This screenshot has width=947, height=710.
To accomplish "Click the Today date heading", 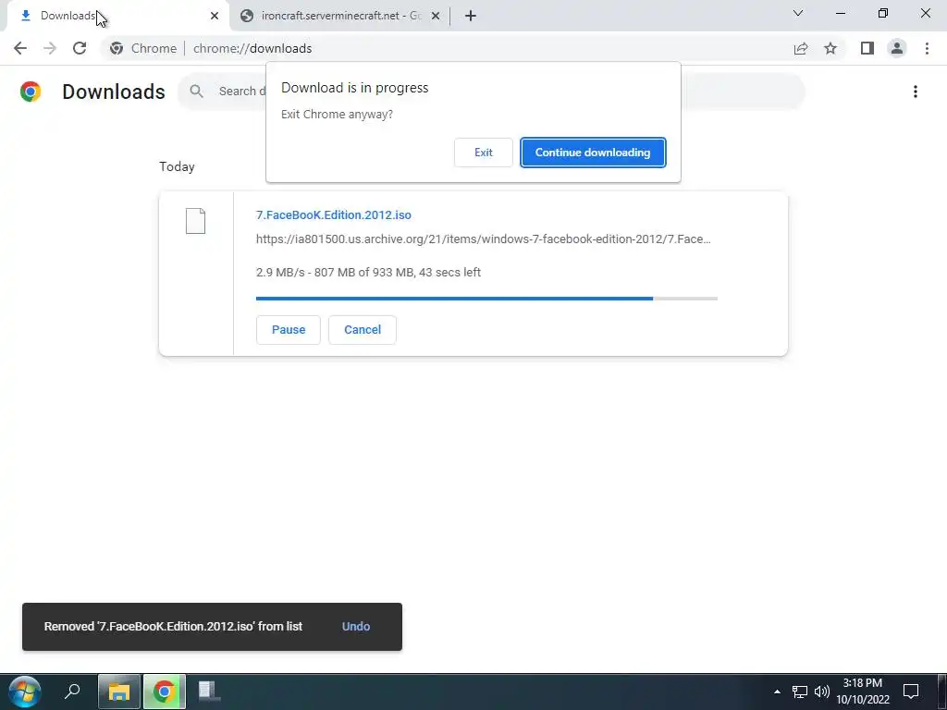I will point(177,166).
